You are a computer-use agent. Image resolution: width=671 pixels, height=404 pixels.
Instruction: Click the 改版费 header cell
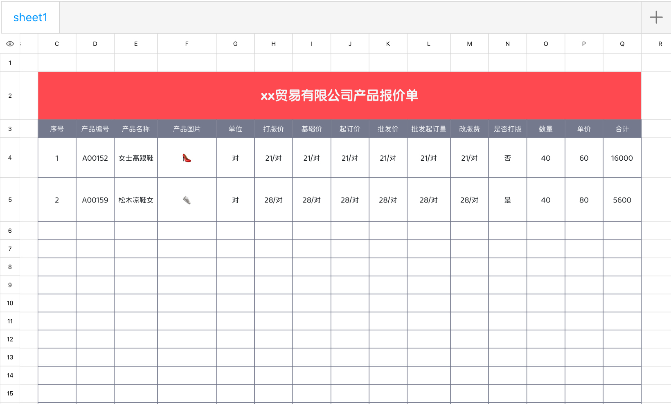(x=469, y=129)
